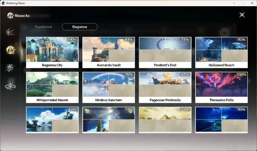Select the Fagaceae Peninsula card
The height and width of the screenshot is (151, 257).
click(x=165, y=87)
